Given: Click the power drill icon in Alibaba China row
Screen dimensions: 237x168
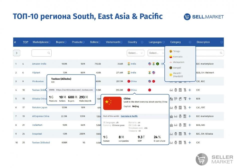Looking at the screenshot, I should point(185,99).
